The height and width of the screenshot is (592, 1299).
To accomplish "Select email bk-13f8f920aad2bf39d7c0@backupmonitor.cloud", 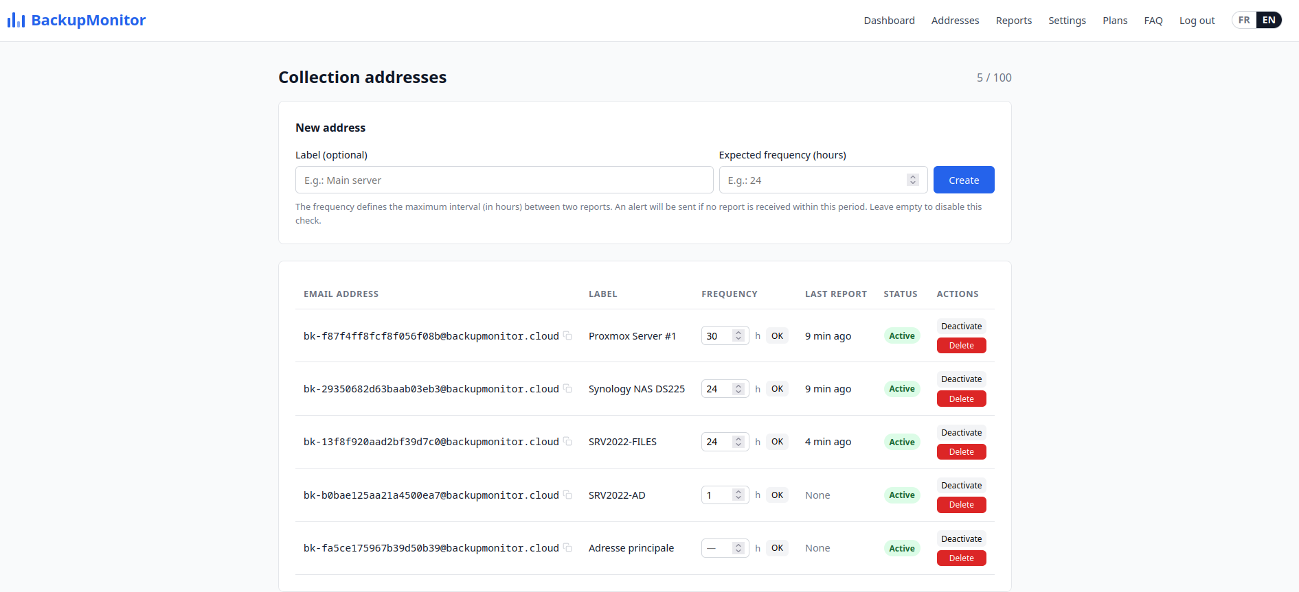I will [x=431, y=442].
